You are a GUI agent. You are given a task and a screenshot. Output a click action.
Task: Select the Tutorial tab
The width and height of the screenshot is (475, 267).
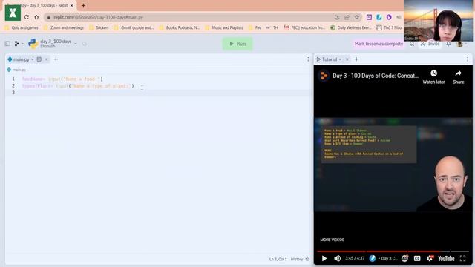coord(330,59)
